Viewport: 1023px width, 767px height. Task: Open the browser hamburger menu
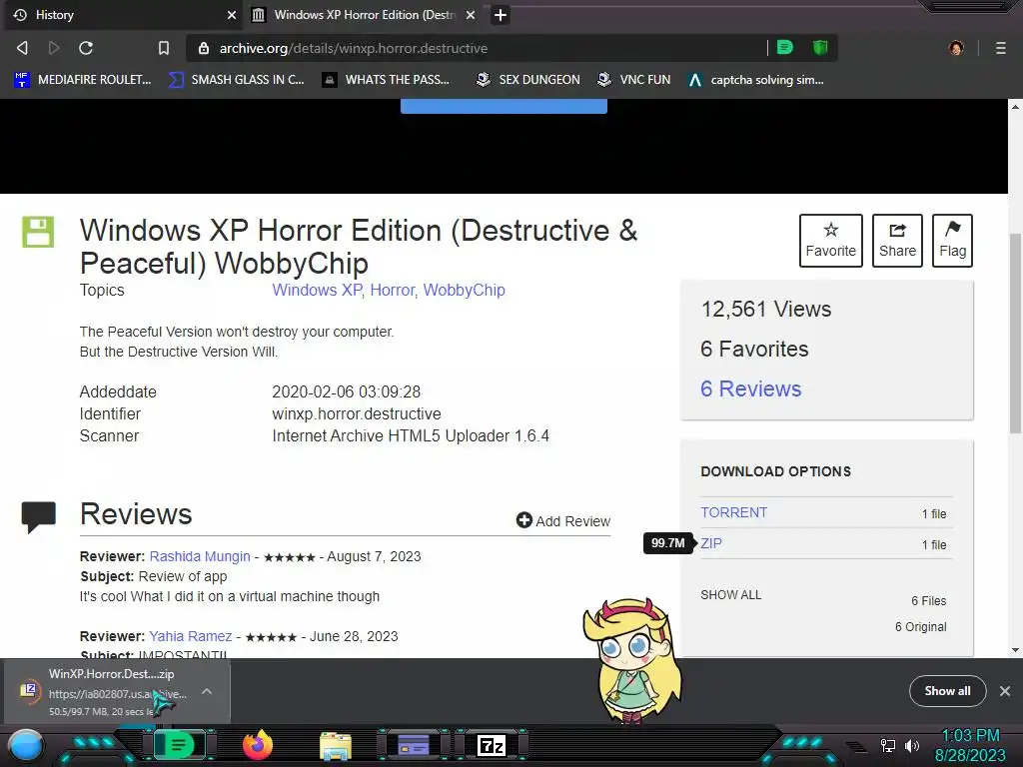pyautogui.click(x=1001, y=48)
